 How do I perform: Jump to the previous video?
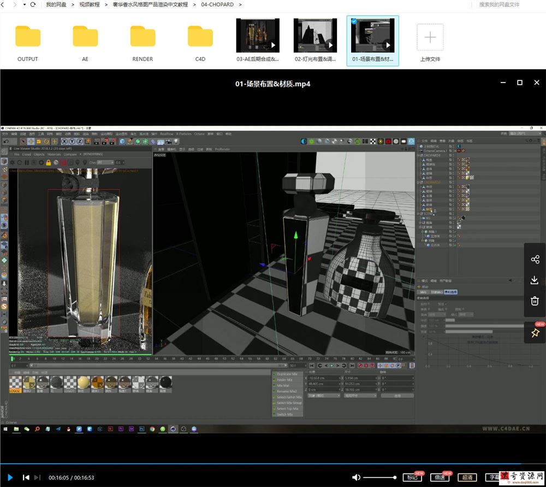[x=26, y=477]
